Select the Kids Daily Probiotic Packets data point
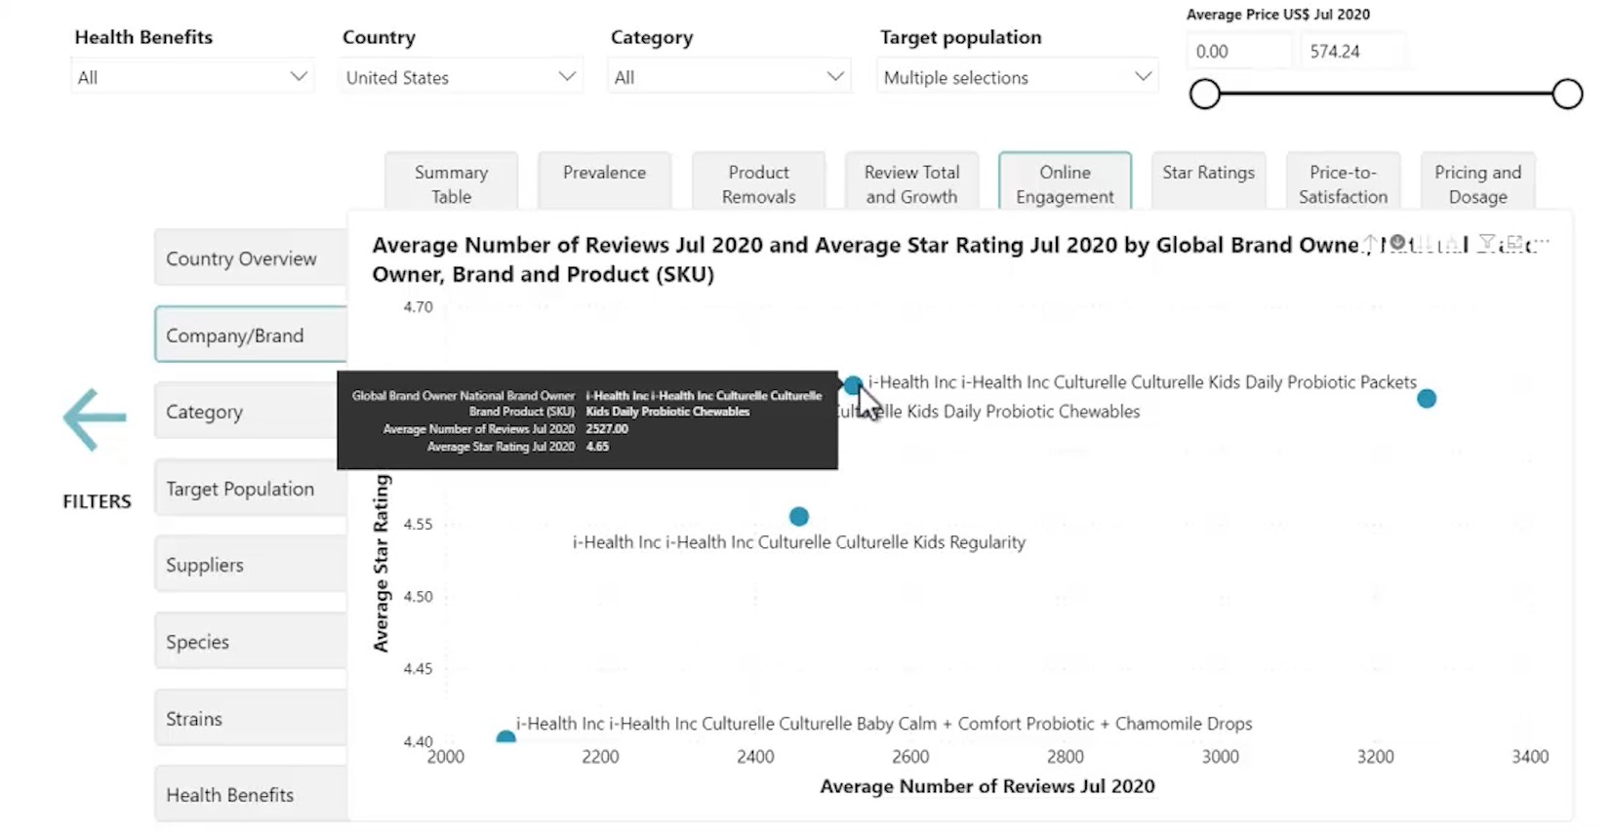 1426,398
